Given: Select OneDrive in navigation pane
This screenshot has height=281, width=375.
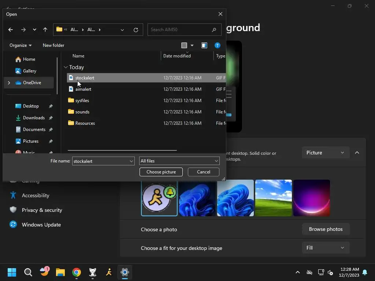Looking at the screenshot, I should [x=29, y=83].
